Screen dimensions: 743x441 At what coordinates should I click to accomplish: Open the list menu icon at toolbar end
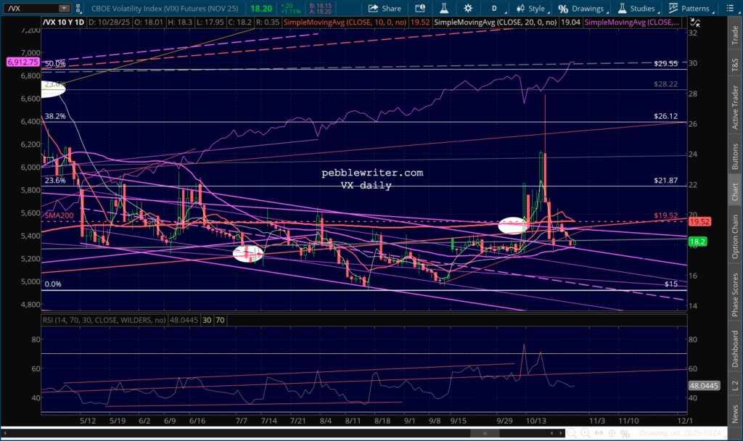[x=730, y=9]
